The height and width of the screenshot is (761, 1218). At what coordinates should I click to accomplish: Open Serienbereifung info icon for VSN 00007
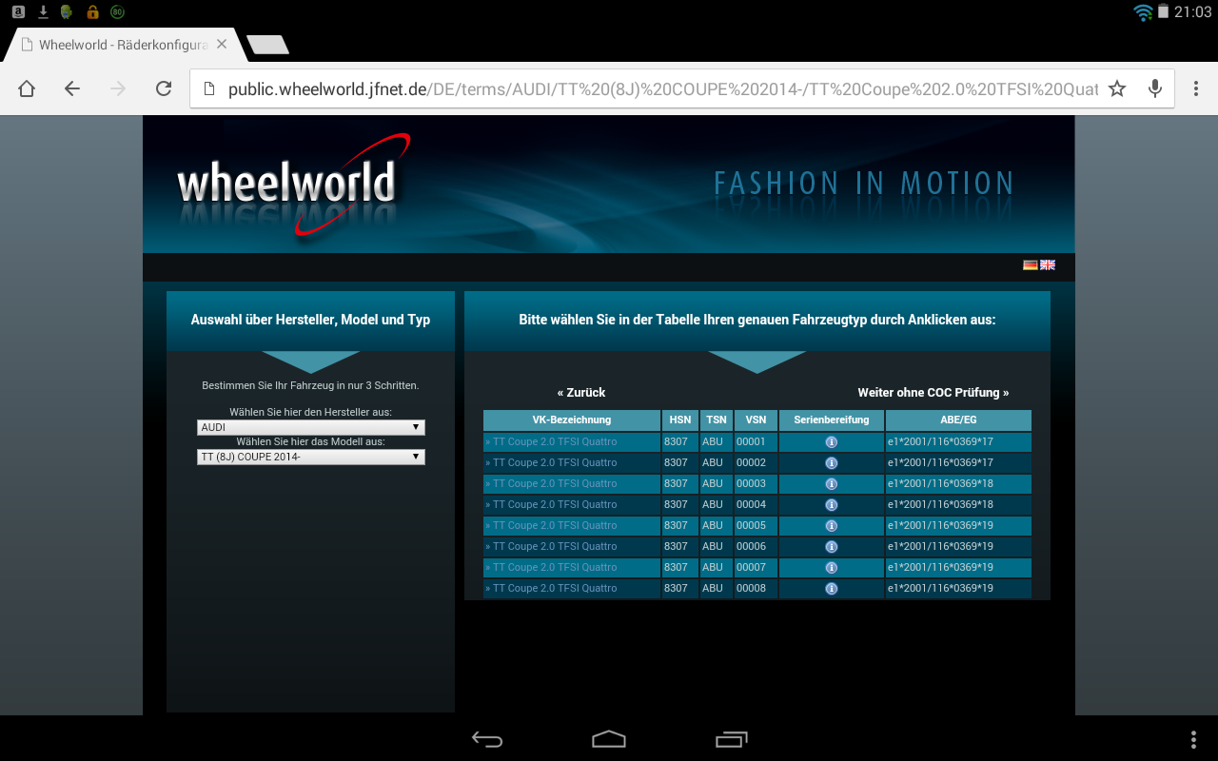832,568
